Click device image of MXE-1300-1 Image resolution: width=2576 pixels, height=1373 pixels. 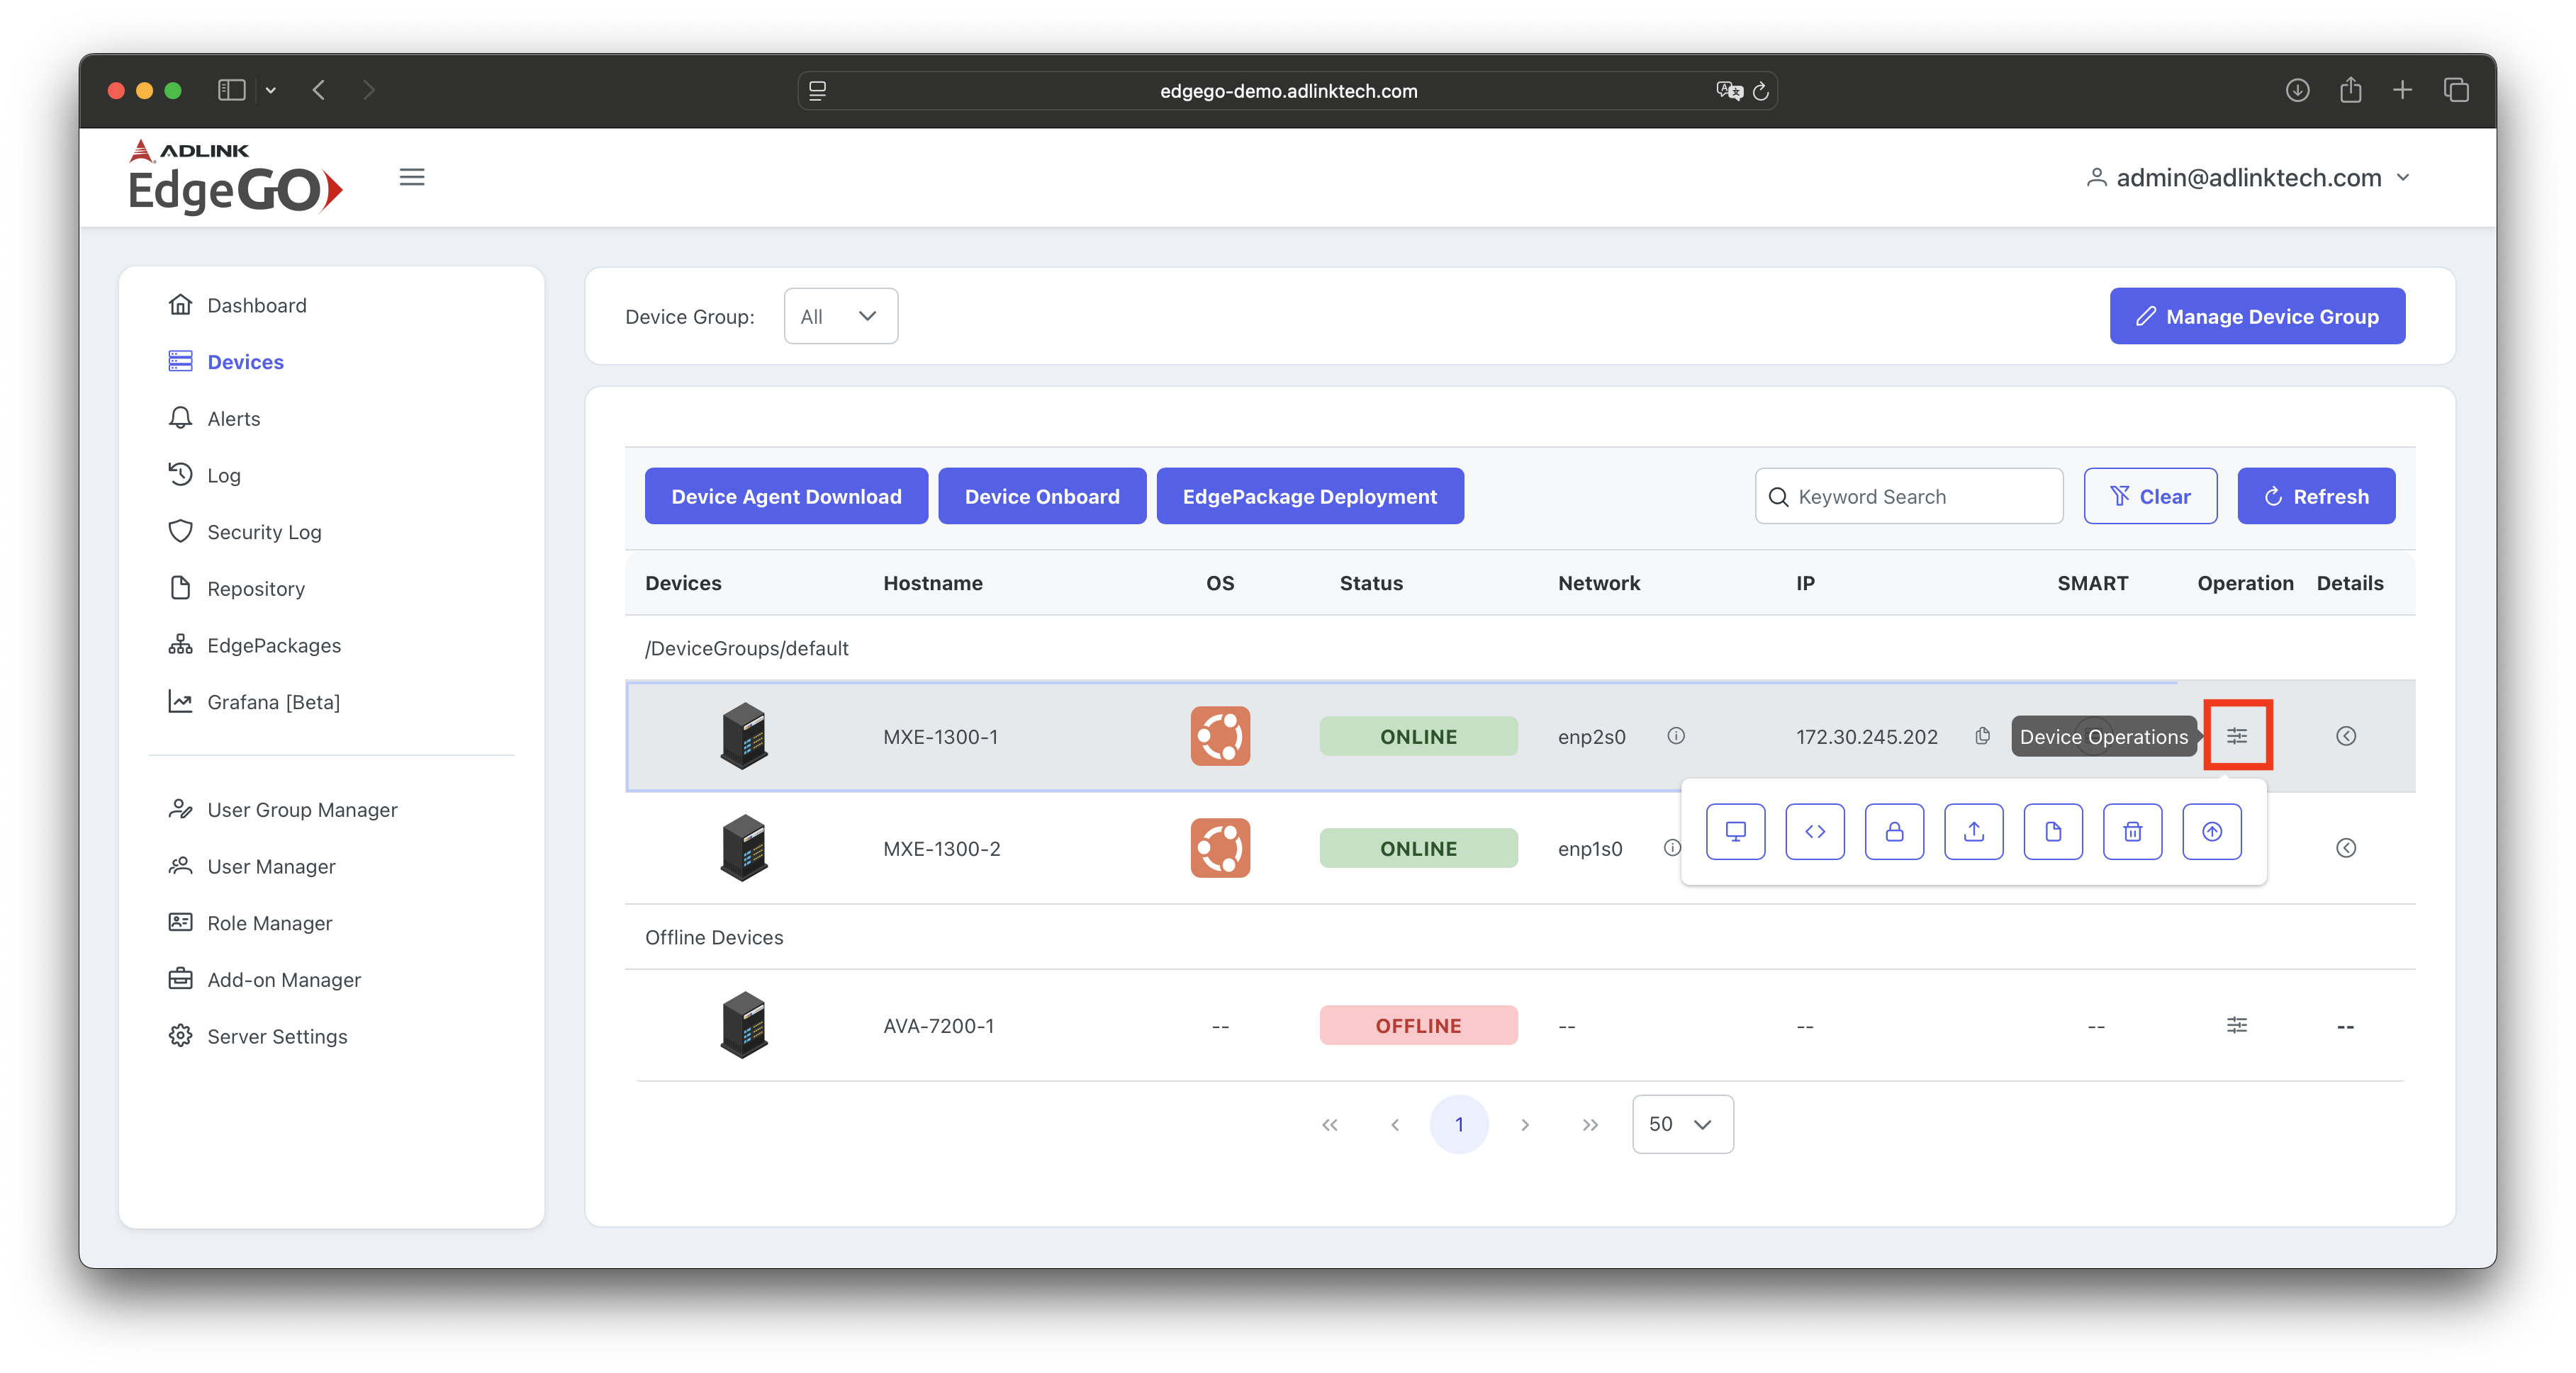pos(744,737)
